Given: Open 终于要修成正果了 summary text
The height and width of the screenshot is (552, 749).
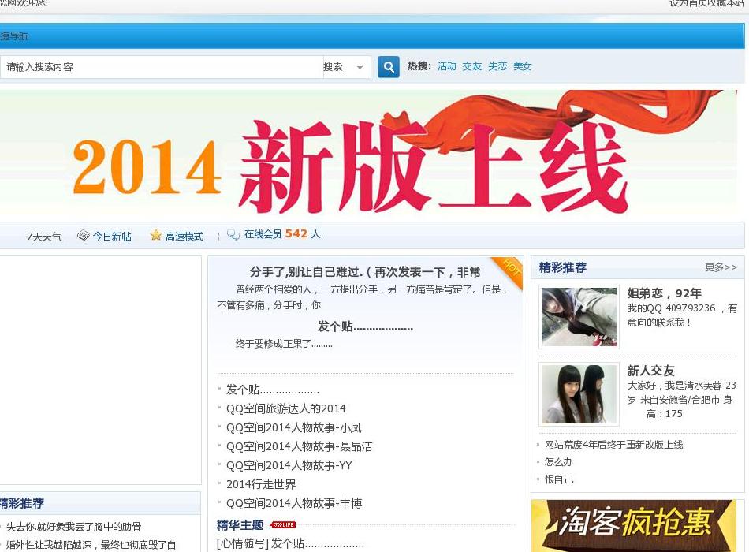Looking at the screenshot, I should coord(284,344).
